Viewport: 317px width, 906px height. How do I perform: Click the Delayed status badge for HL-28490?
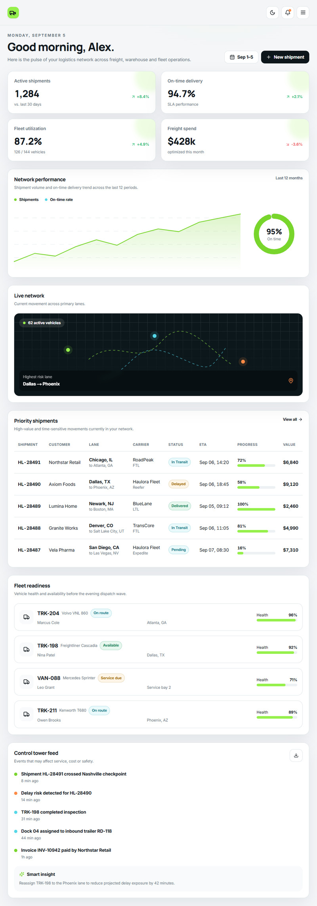tap(178, 484)
